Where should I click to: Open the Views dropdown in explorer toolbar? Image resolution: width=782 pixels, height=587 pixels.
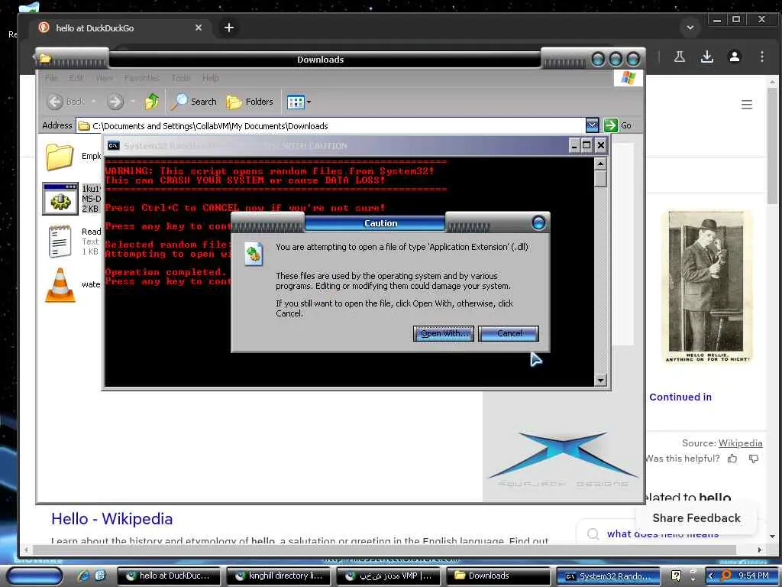tap(299, 102)
